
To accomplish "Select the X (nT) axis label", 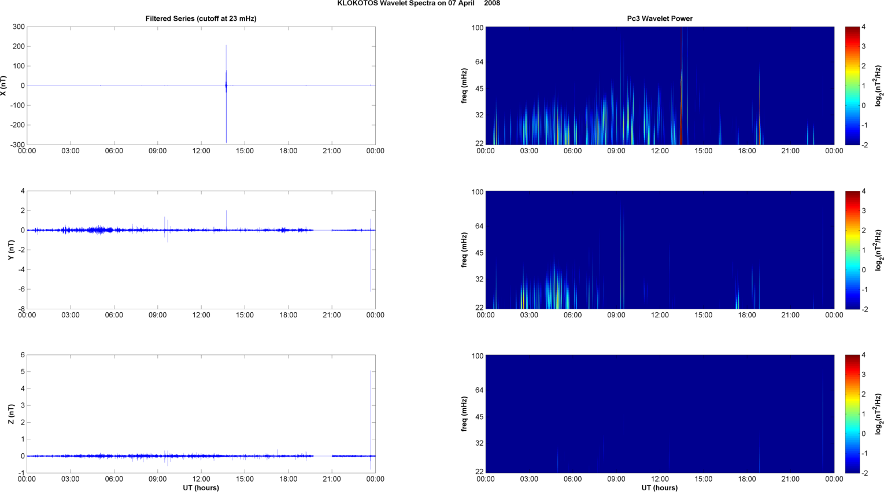I will [4, 86].
